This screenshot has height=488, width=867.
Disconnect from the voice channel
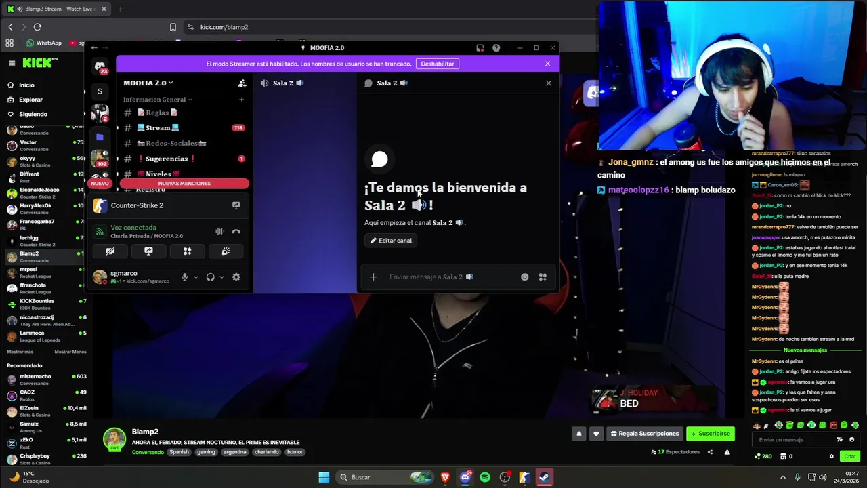coord(236,232)
